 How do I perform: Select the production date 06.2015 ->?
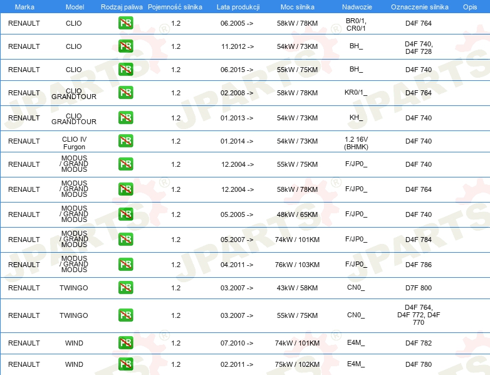[237, 70]
